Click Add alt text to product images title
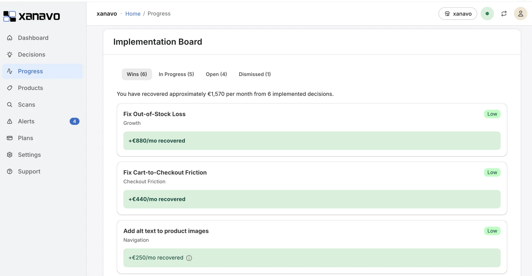Image resolution: width=532 pixels, height=276 pixels. click(166, 231)
